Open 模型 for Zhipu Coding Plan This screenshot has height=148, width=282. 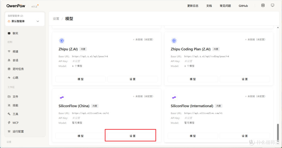coord(193,79)
